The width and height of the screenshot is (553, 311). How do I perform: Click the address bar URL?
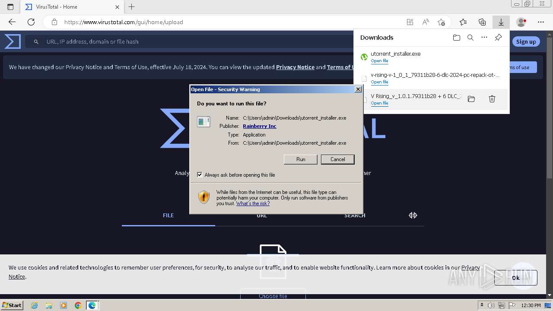click(x=124, y=22)
